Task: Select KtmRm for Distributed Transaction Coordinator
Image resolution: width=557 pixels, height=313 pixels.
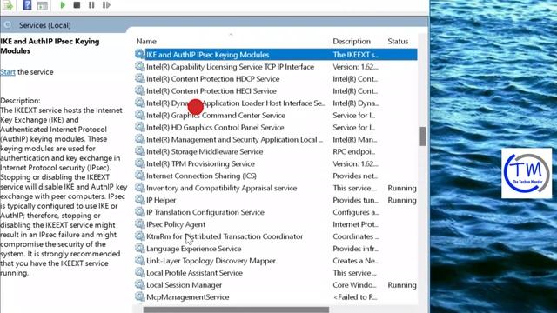Action: point(225,236)
